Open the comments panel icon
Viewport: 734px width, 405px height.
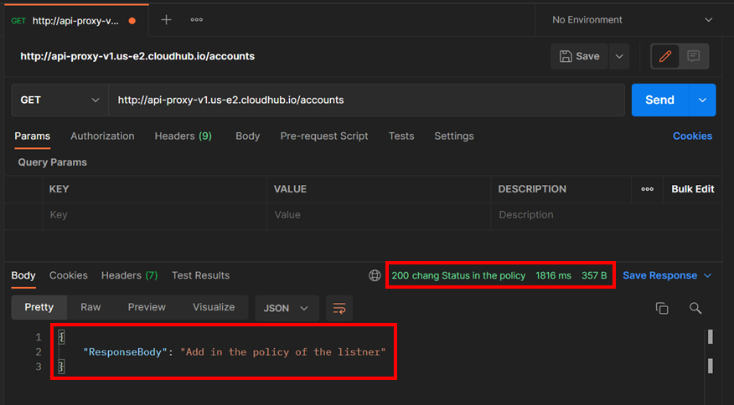pyautogui.click(x=694, y=56)
